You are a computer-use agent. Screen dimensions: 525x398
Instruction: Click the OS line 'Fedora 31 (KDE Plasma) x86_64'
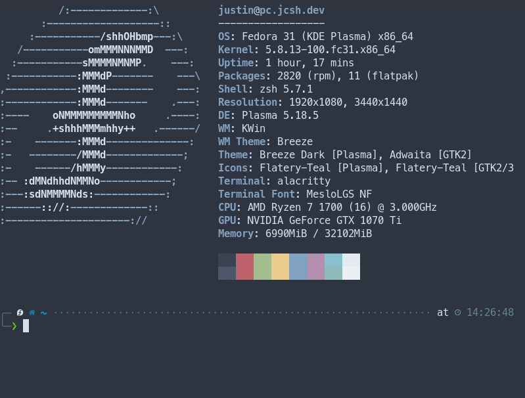pyautogui.click(x=327, y=37)
